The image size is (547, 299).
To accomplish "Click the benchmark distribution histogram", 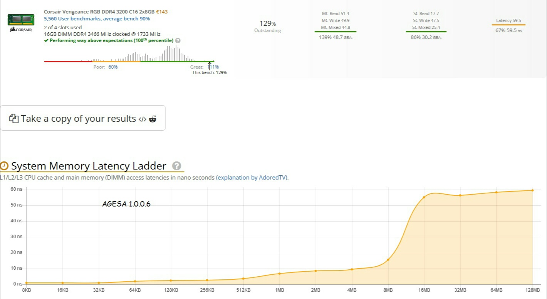I will [x=129, y=54].
